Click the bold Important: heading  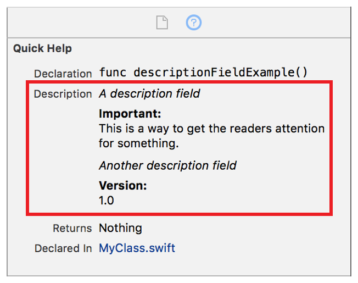[130, 114]
